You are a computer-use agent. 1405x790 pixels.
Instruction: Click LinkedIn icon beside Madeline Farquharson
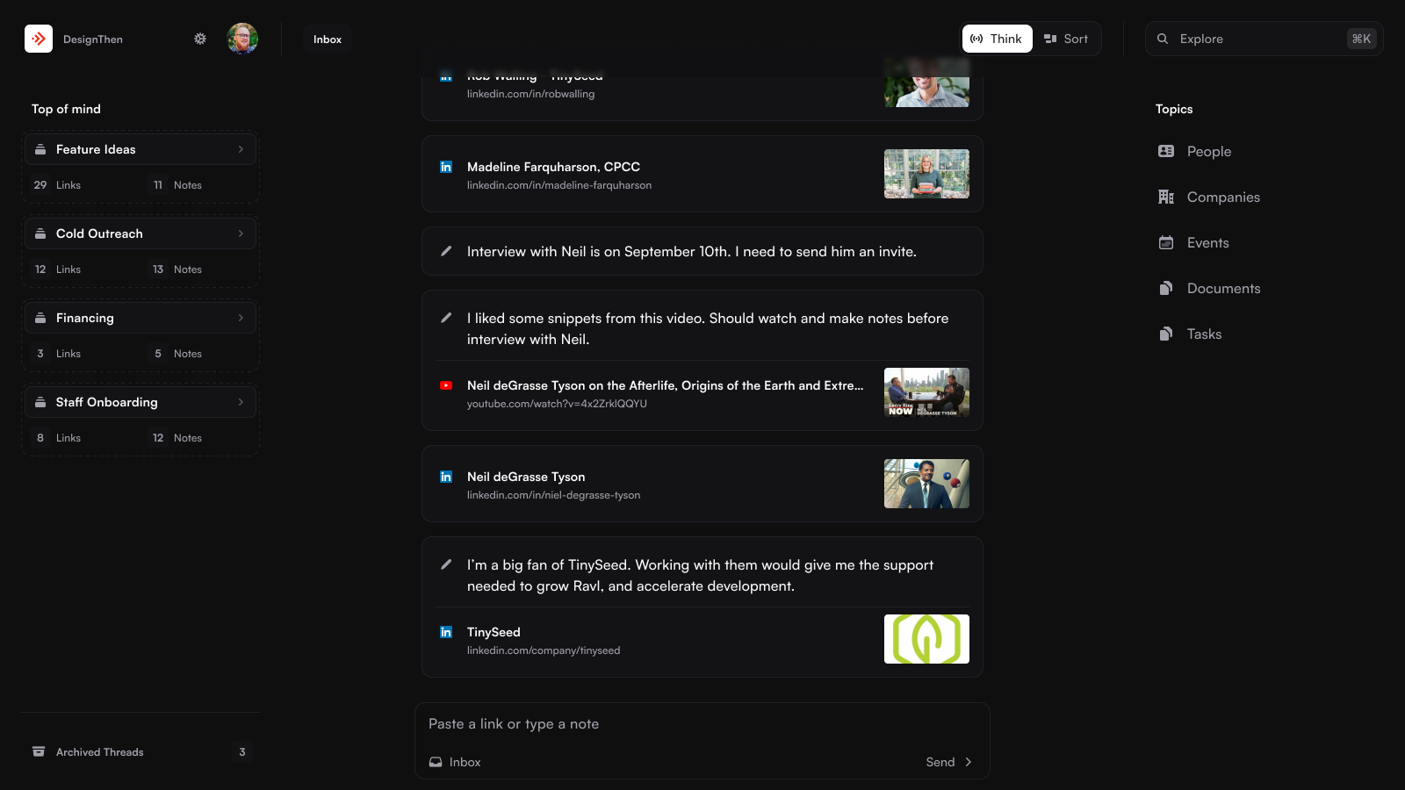(x=446, y=167)
